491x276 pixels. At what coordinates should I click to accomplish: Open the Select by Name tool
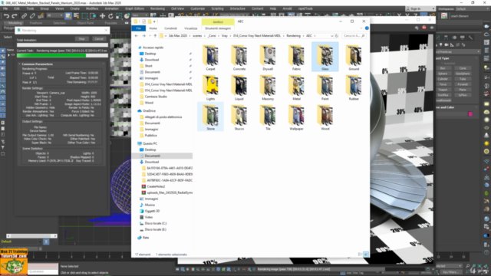[76, 15]
